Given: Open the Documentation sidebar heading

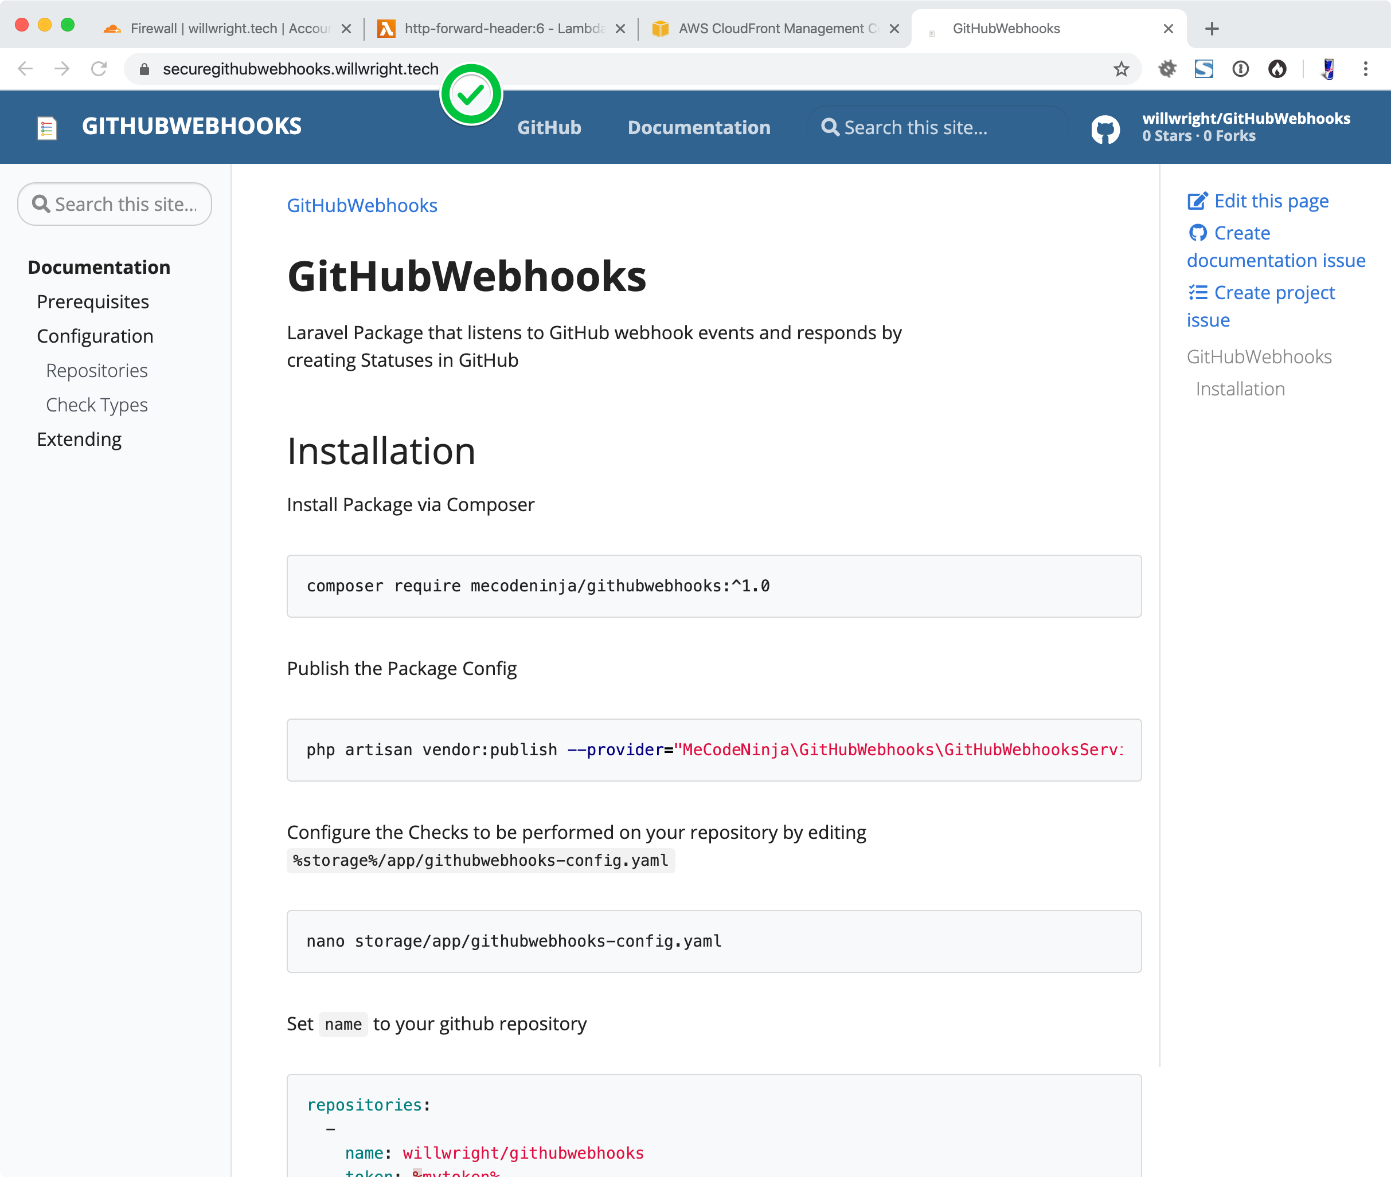Looking at the screenshot, I should [99, 268].
